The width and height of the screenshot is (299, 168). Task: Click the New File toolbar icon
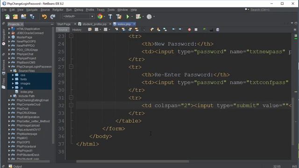click(x=7, y=17)
